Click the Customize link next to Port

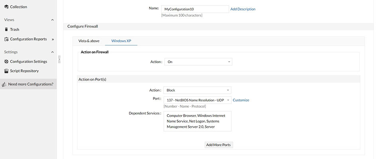pos(241,100)
